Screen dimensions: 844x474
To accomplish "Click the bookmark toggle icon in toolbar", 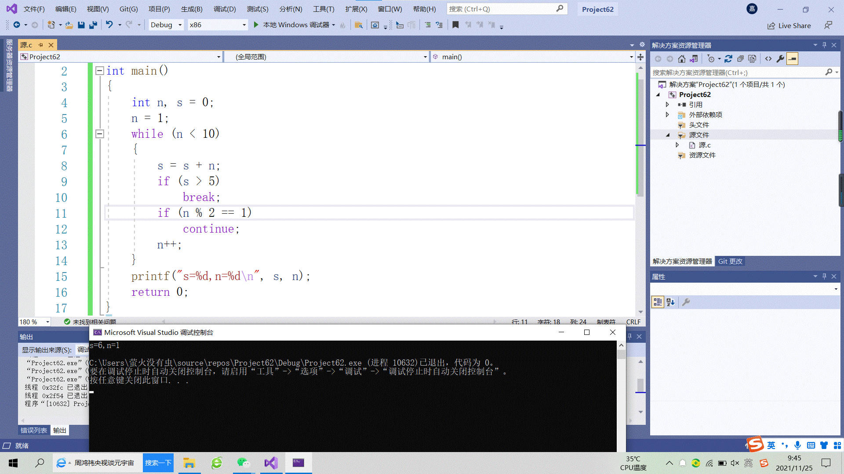I will coord(455,25).
